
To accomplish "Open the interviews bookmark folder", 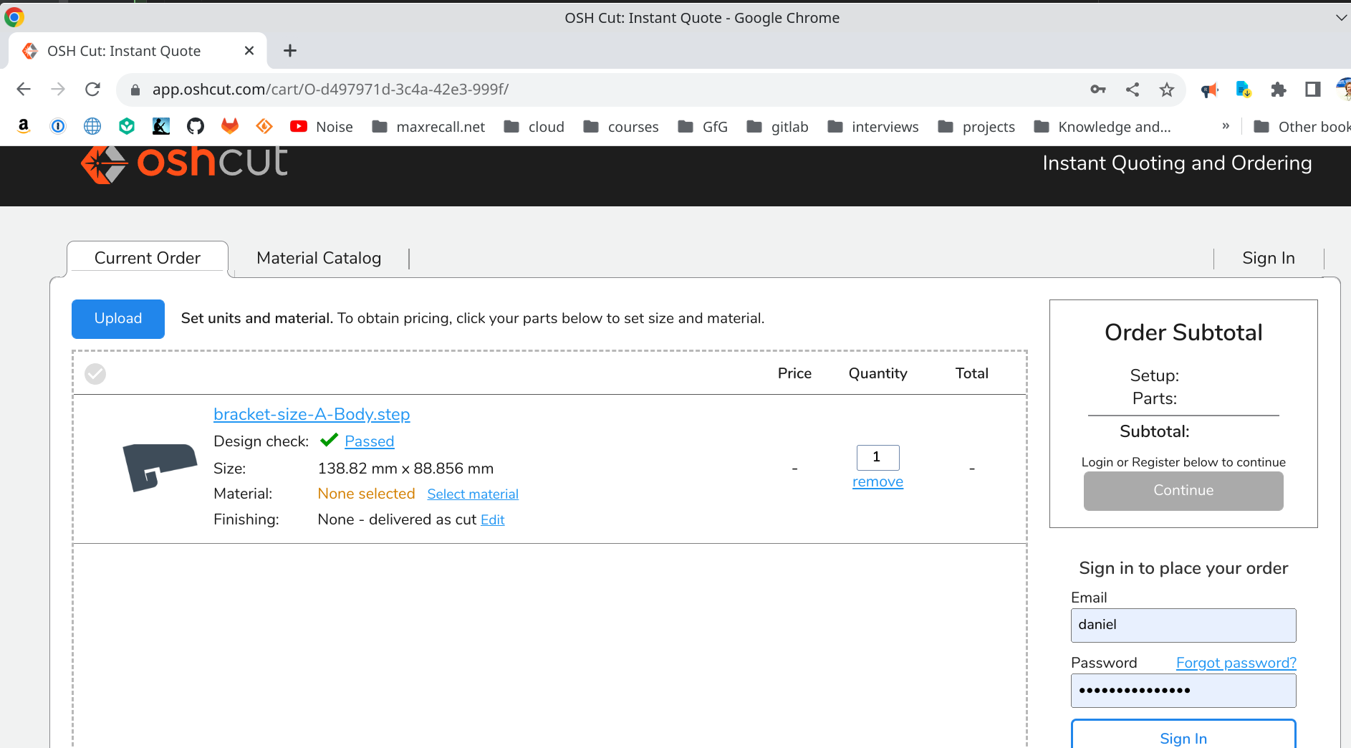I will pos(872,127).
